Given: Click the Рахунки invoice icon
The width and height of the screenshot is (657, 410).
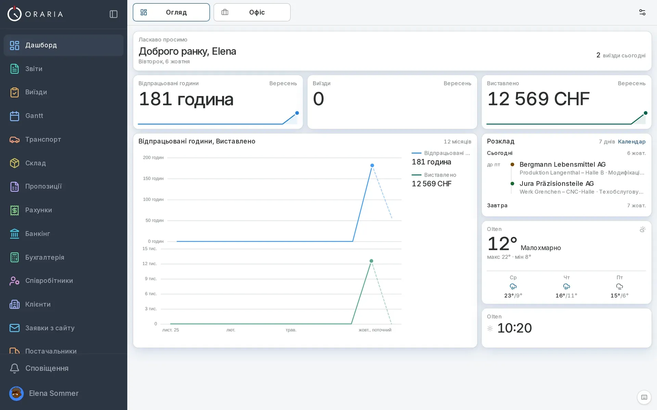Looking at the screenshot, I should pyautogui.click(x=14, y=210).
